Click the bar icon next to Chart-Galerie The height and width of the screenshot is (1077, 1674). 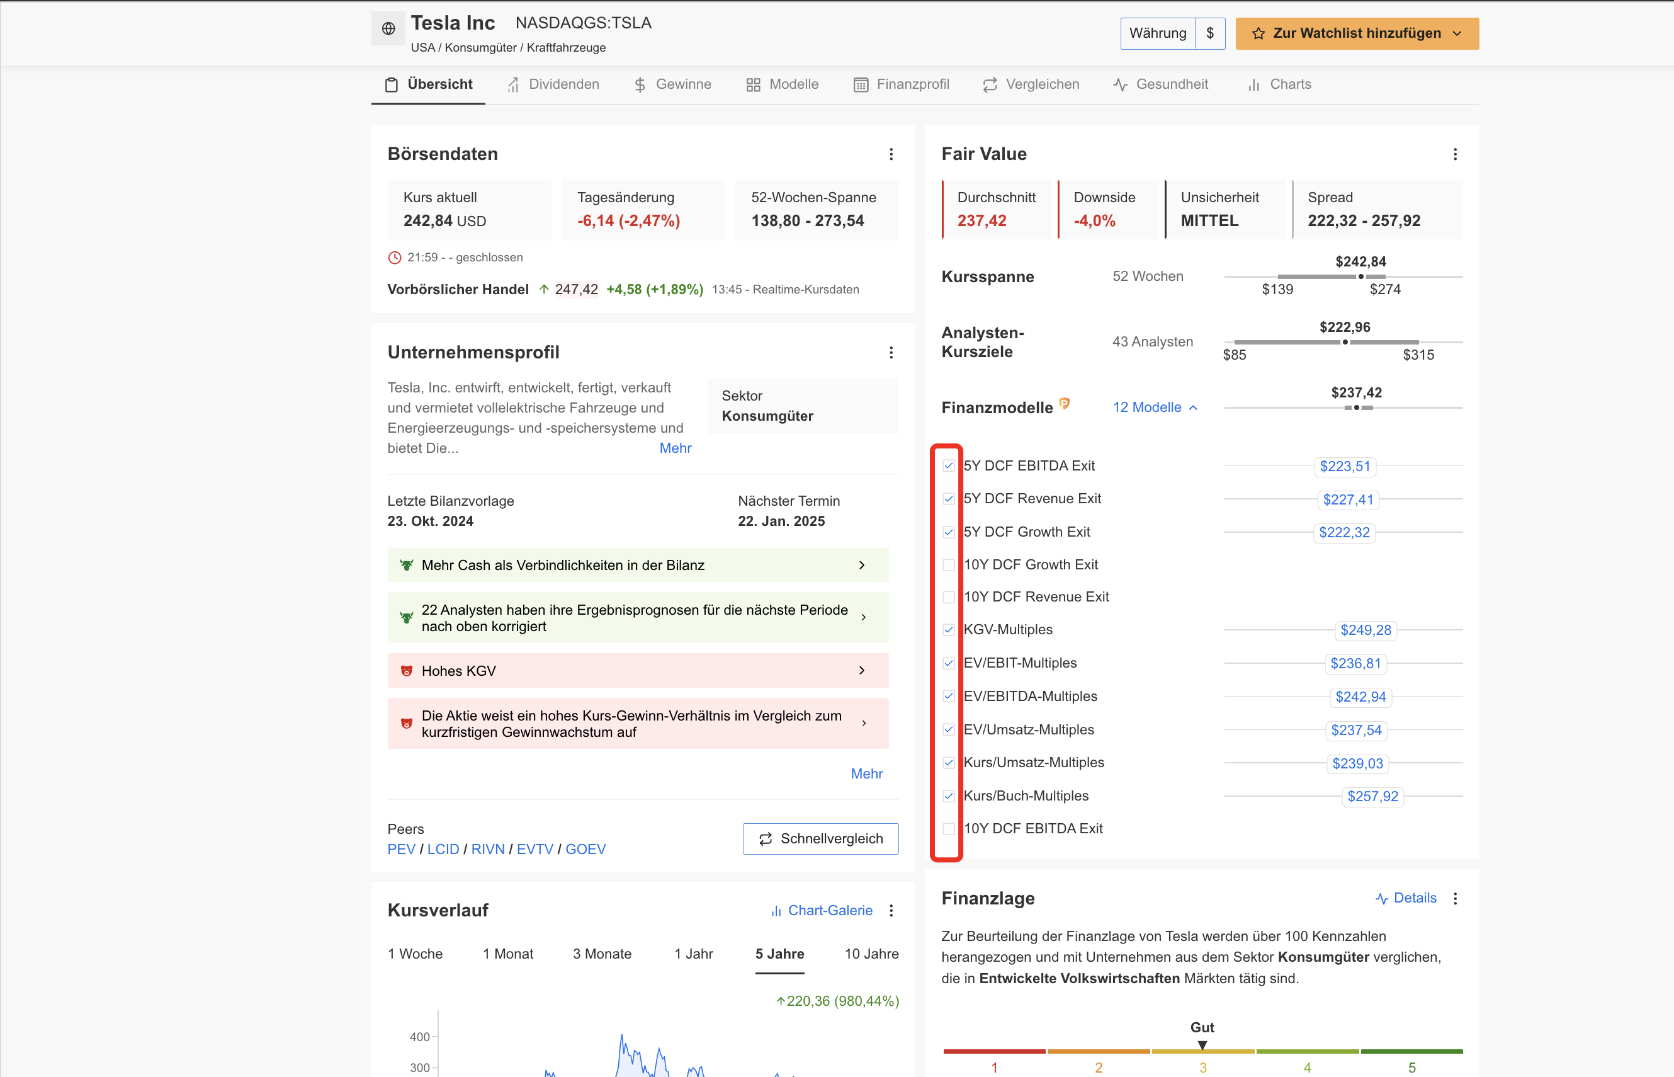tap(776, 911)
